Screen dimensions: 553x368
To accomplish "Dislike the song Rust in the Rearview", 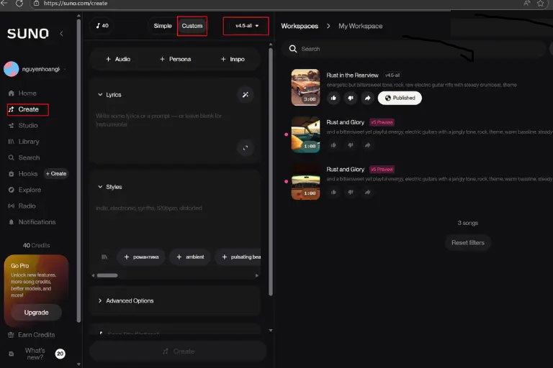I will [x=351, y=98].
